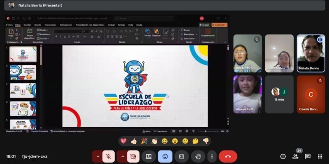Viewport: 329px width, 164px height.
Task: Send the surprised face reaction emoji
Action: [x=175, y=141]
